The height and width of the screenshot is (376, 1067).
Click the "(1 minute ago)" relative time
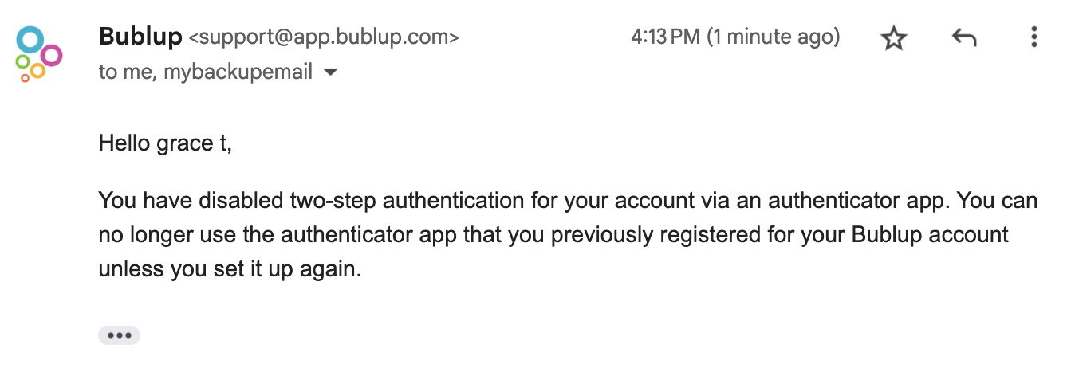774,37
